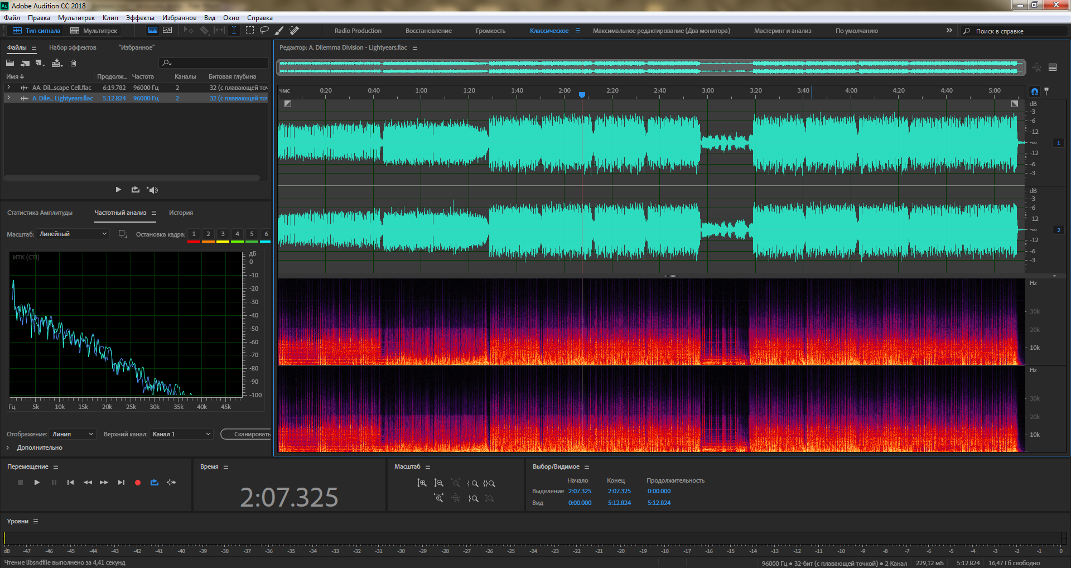This screenshot has width=1071, height=568.
Task: Switch to Мультитрек view
Action: coord(94,31)
